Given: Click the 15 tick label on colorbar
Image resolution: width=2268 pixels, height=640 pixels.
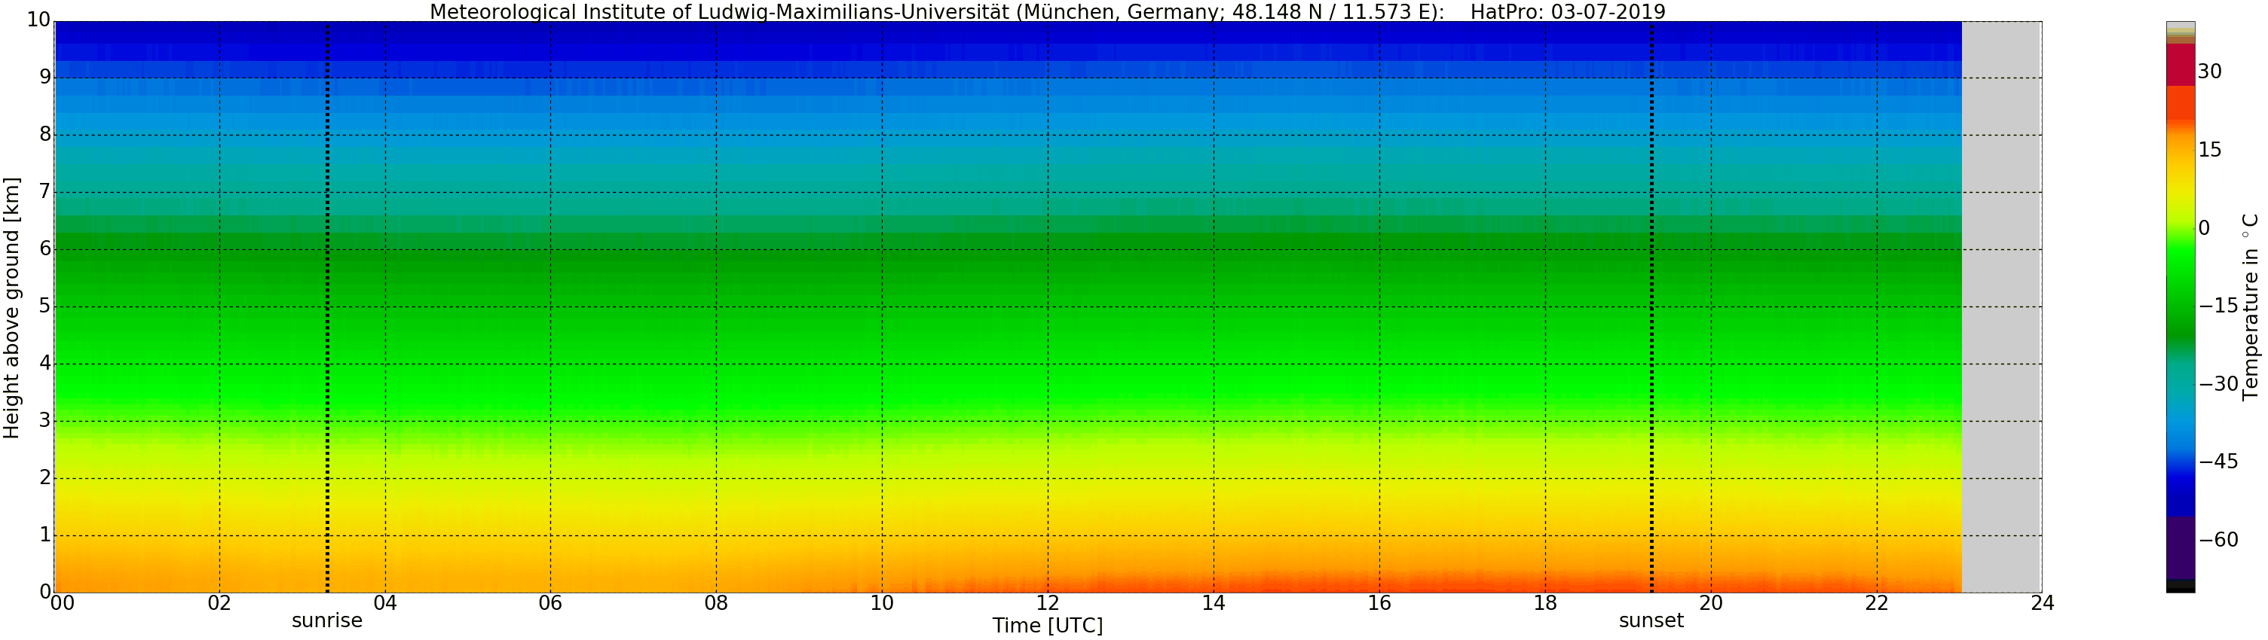Looking at the screenshot, I should click(x=2210, y=149).
